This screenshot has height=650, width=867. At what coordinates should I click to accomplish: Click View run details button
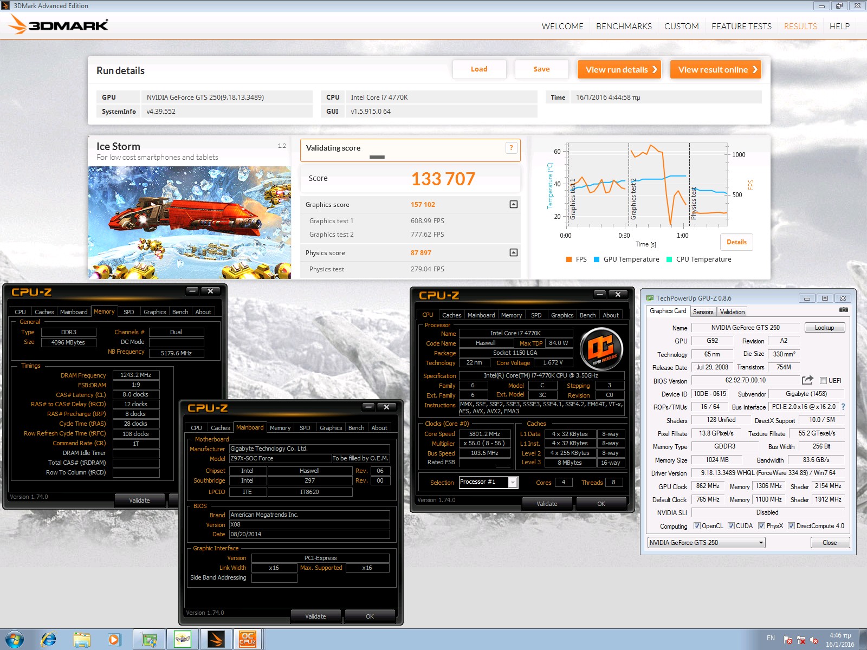coord(619,69)
